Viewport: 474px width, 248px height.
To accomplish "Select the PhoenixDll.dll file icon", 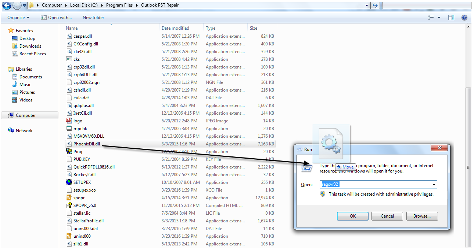I will tap(69, 144).
